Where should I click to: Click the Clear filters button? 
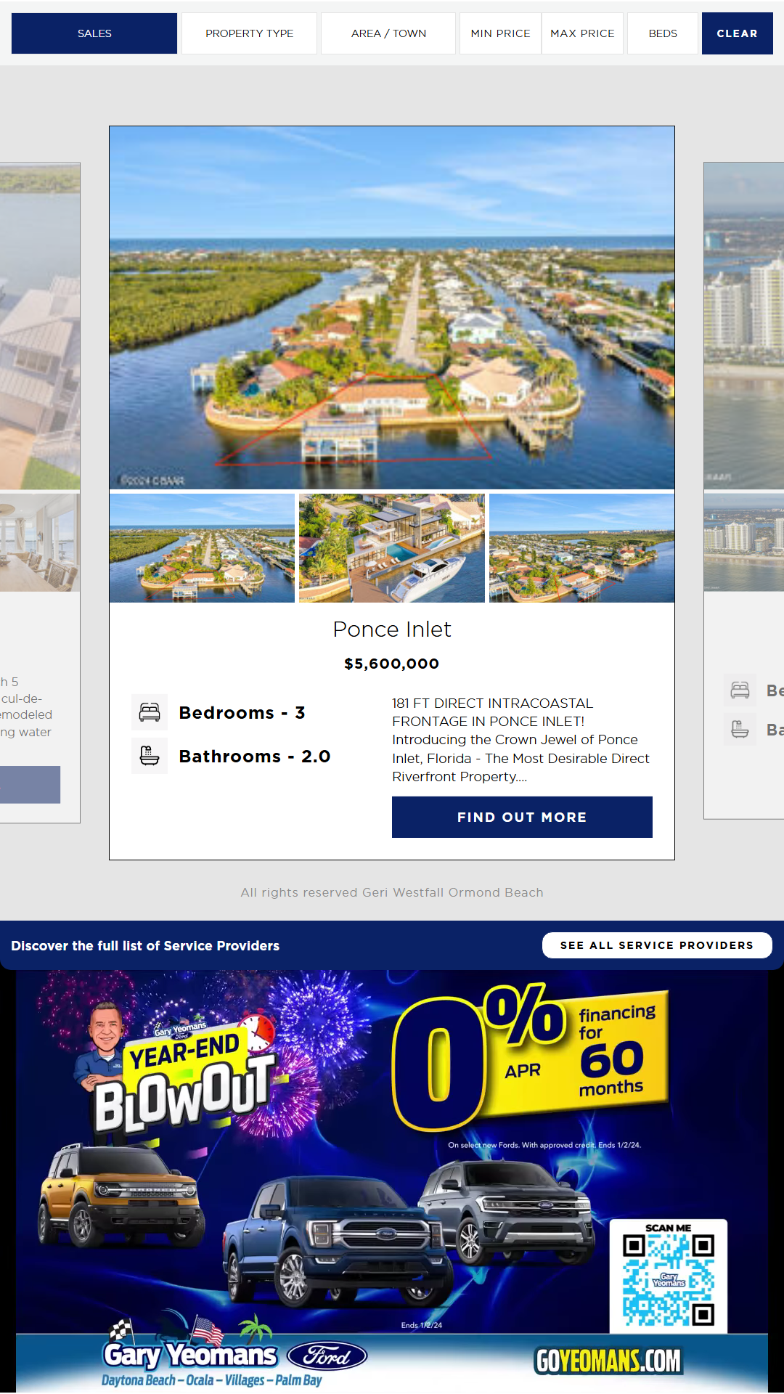pyautogui.click(x=737, y=33)
